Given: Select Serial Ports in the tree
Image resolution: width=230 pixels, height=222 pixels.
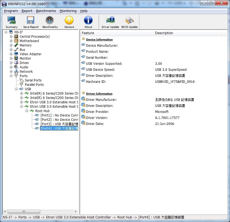Looking at the screenshot, I should 33,80.
